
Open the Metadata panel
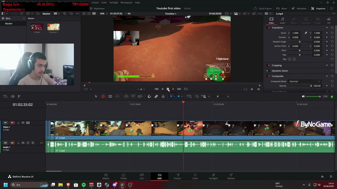tap(299, 8)
